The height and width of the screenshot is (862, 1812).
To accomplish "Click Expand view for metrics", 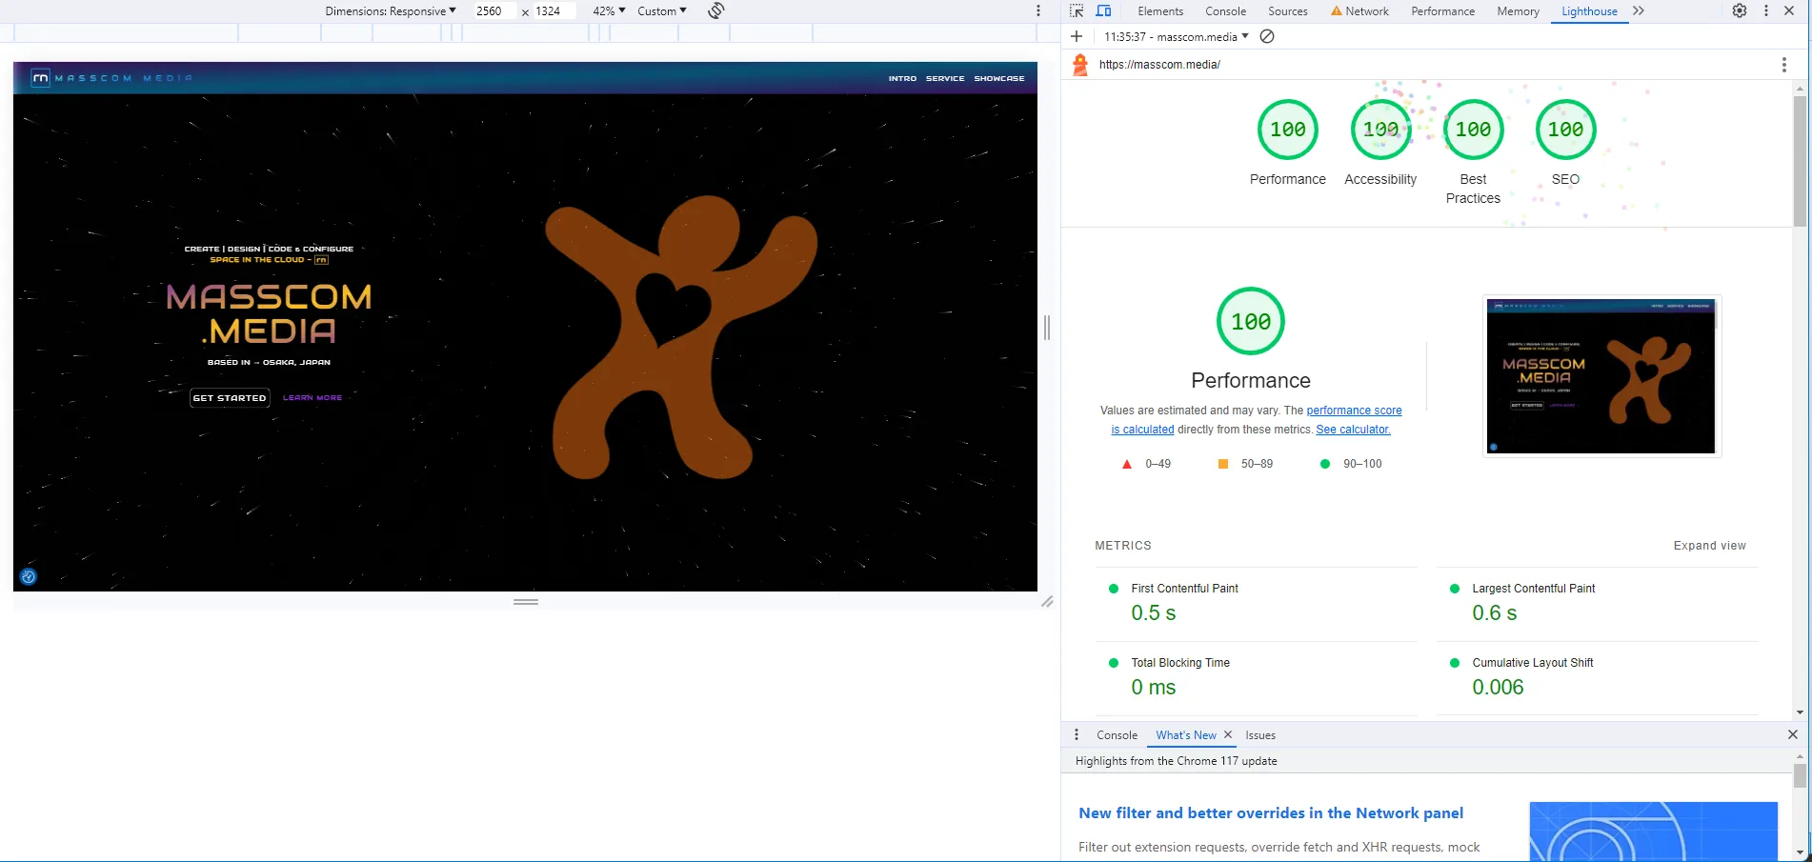I will [x=1709, y=546].
